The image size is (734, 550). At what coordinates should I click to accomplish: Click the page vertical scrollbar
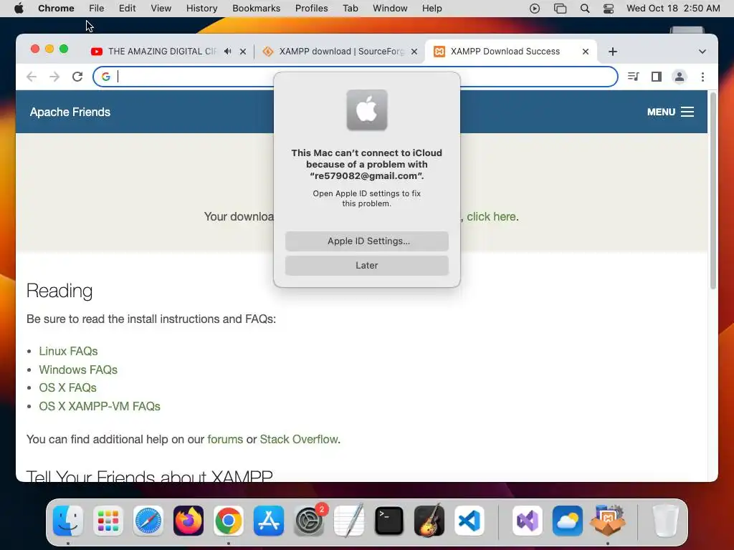point(713,190)
